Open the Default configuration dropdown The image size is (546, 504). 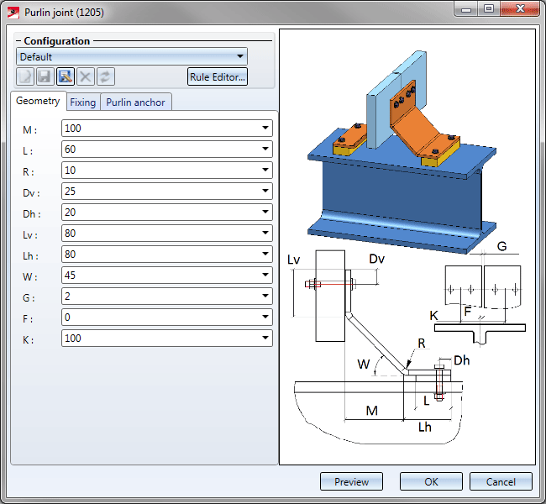point(240,56)
